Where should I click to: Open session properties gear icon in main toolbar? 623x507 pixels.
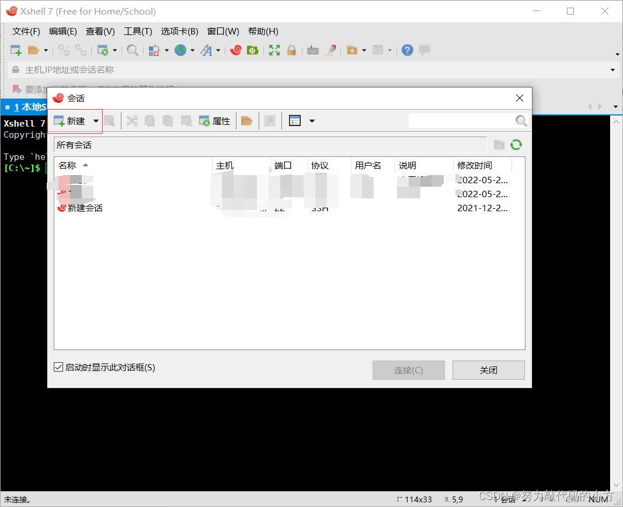(x=103, y=50)
